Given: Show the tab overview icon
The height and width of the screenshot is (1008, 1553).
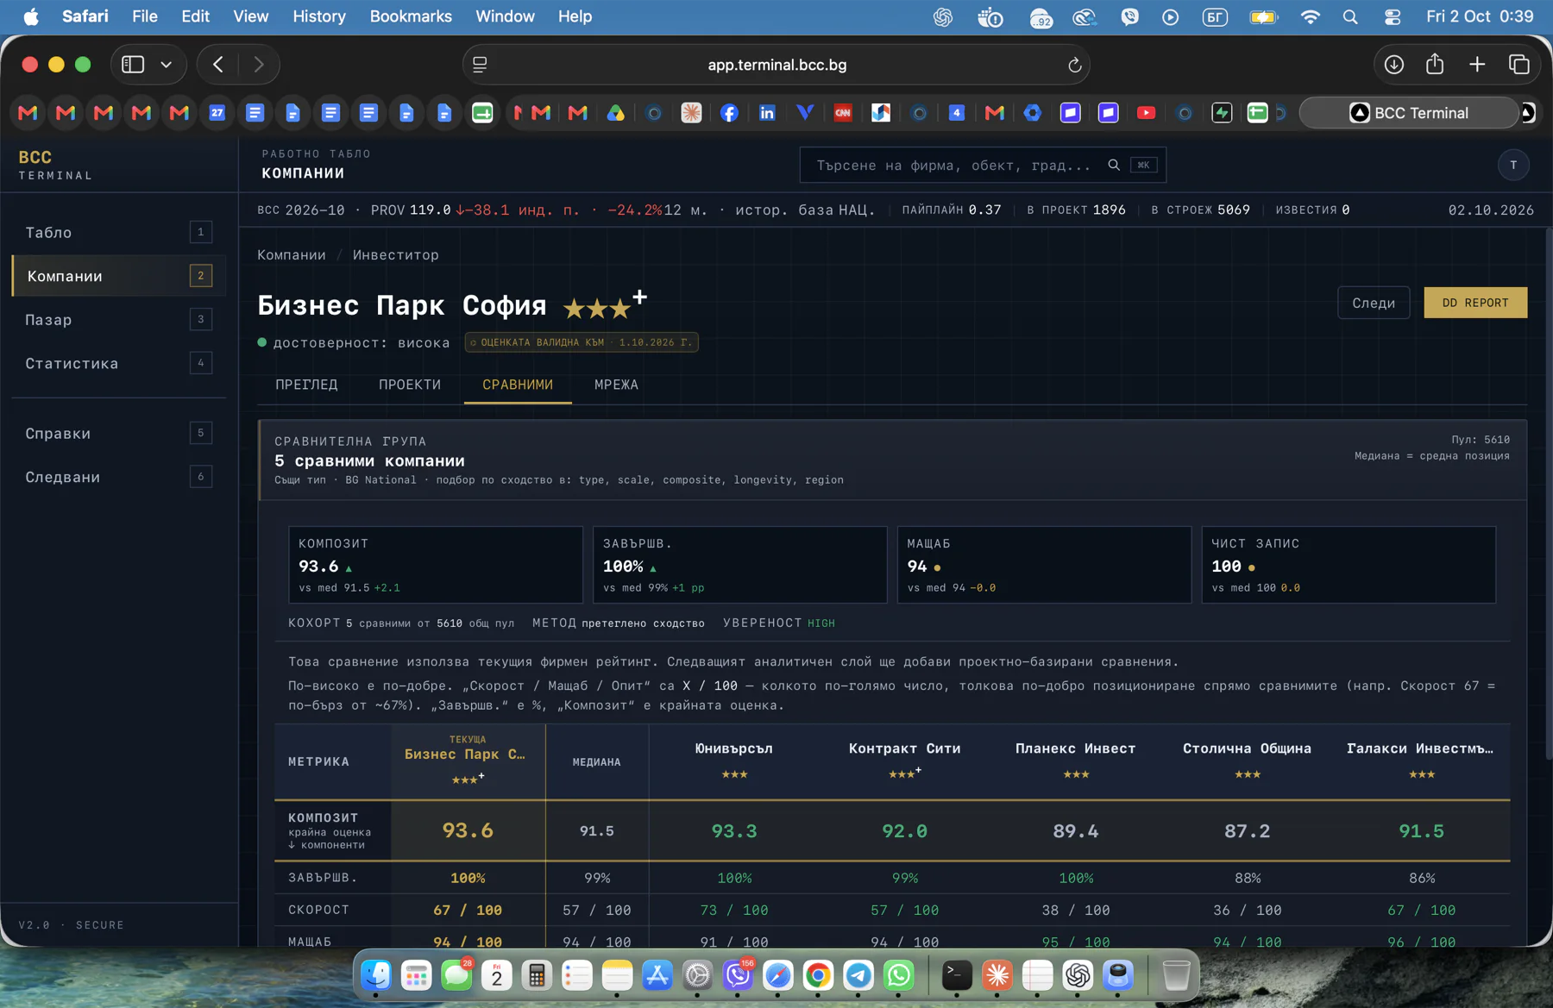Looking at the screenshot, I should click(x=1519, y=65).
